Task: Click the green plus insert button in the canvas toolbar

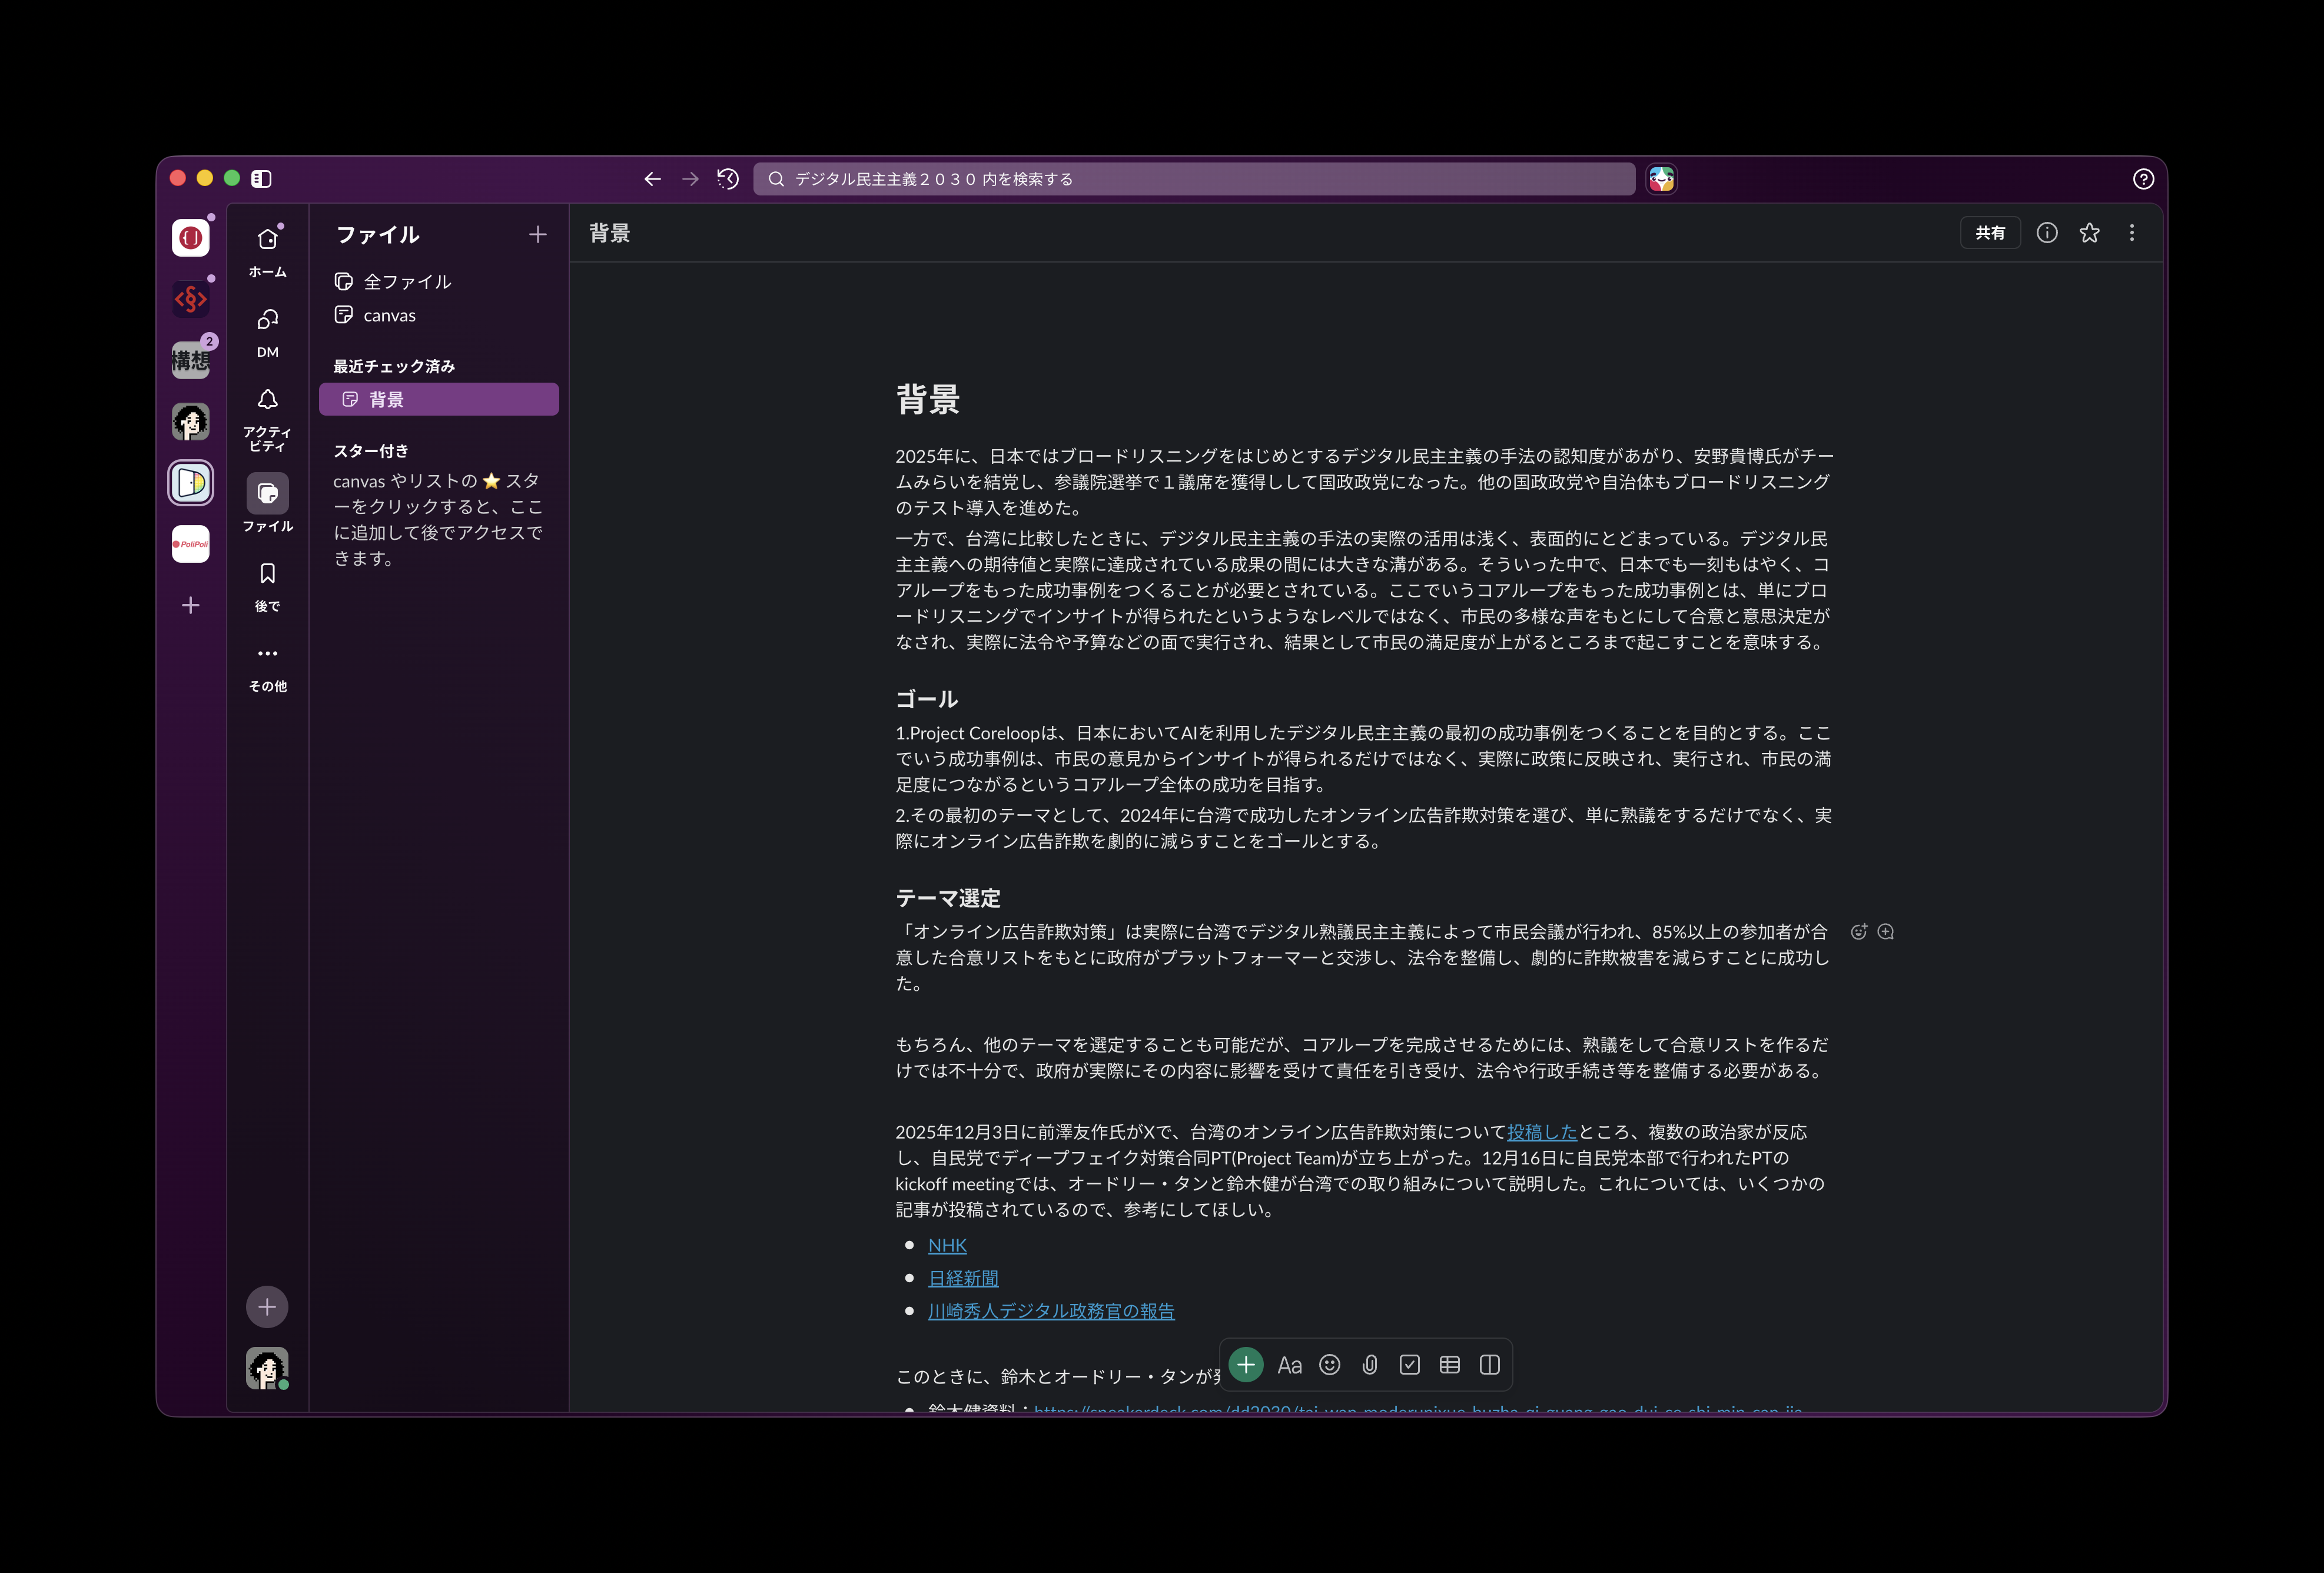Action: click(1246, 1365)
